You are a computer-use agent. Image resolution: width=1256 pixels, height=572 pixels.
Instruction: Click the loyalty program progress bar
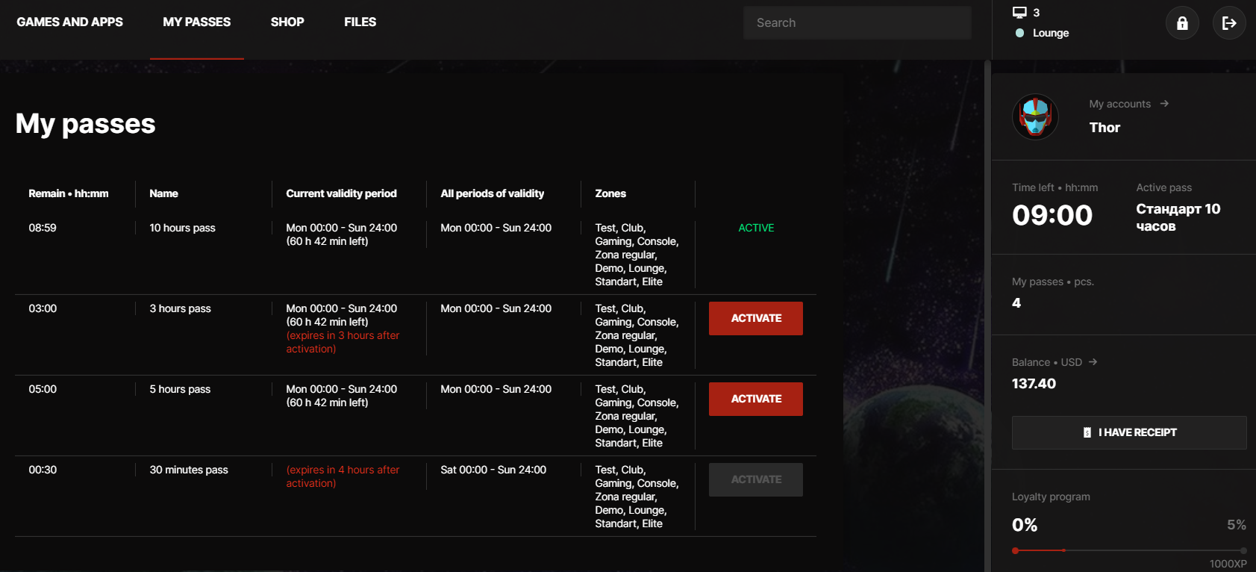pyautogui.click(x=1128, y=550)
